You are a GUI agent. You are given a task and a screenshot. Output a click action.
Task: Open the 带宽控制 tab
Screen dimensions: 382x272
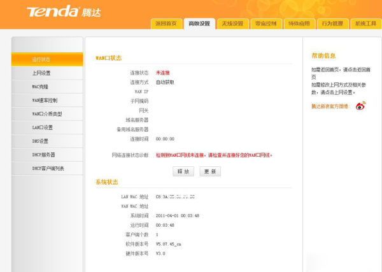[265, 24]
